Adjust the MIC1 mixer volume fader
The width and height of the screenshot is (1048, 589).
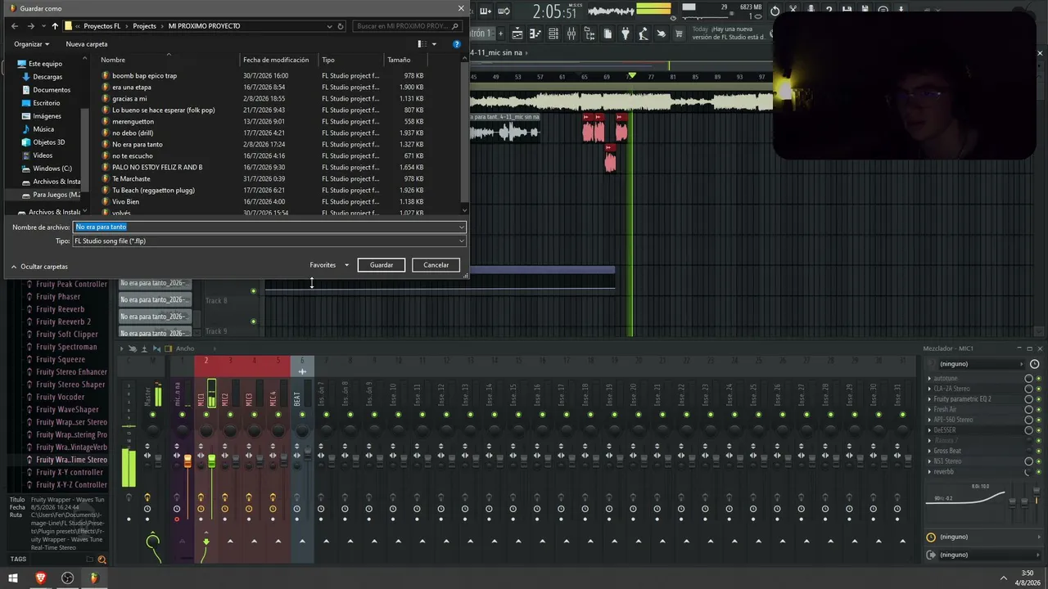point(211,462)
